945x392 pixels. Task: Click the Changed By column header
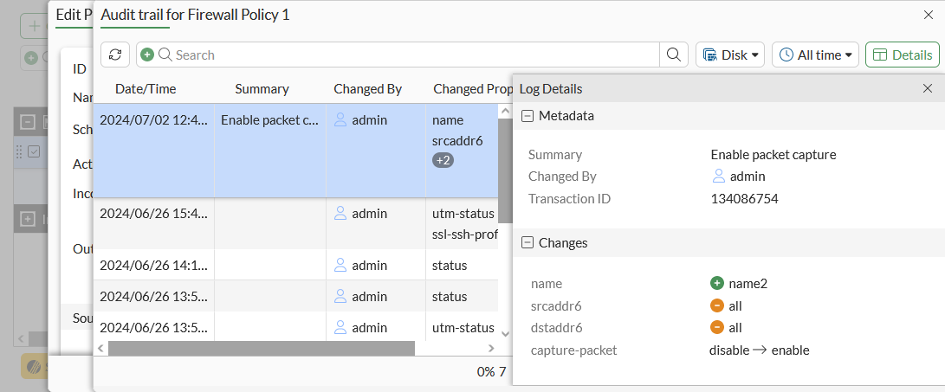pyautogui.click(x=367, y=89)
